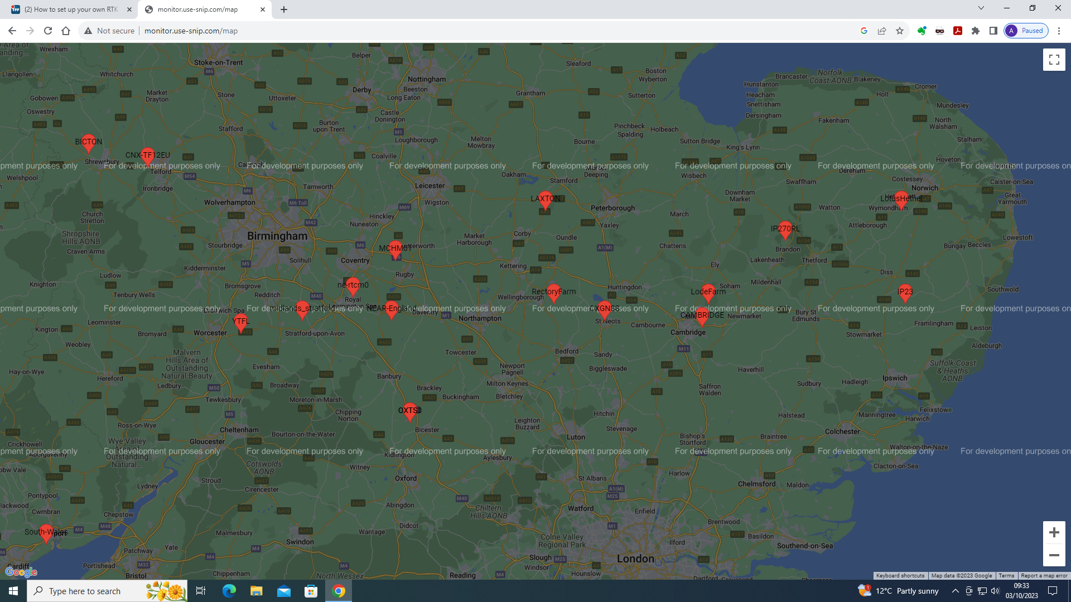
Task: Click the Report a map error link
Action: 1044,575
